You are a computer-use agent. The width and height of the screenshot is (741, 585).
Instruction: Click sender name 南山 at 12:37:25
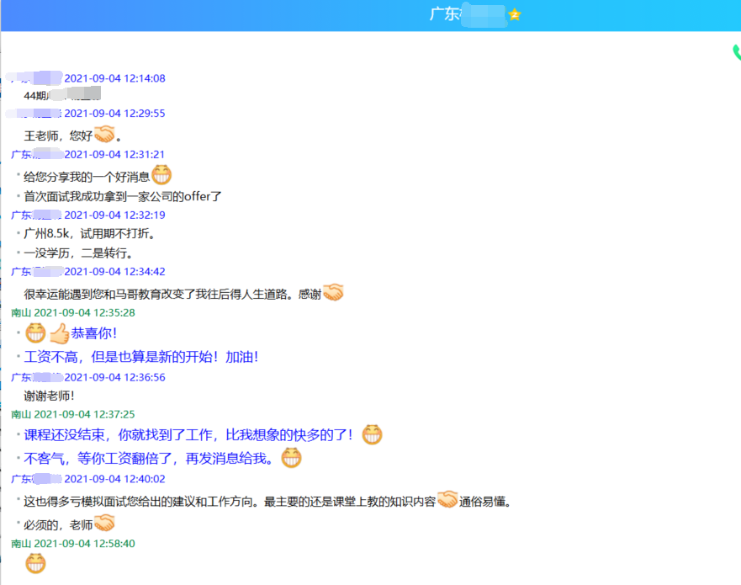[21, 414]
